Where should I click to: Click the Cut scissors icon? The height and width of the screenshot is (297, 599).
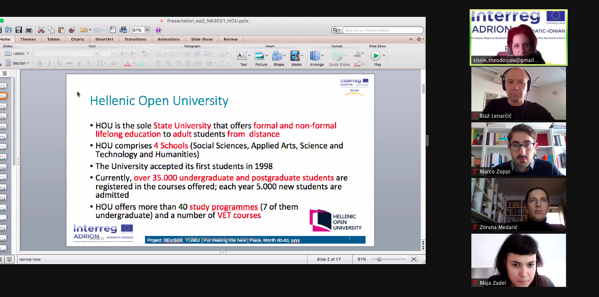click(41, 30)
